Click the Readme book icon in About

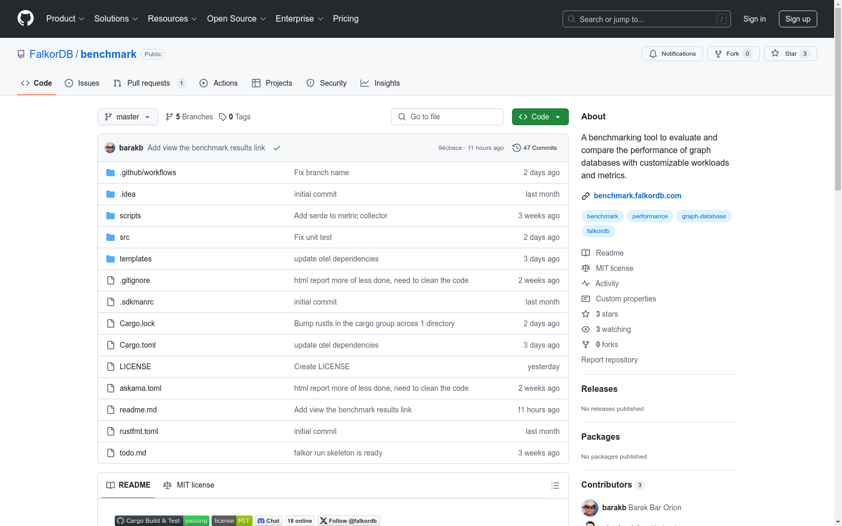(x=586, y=253)
